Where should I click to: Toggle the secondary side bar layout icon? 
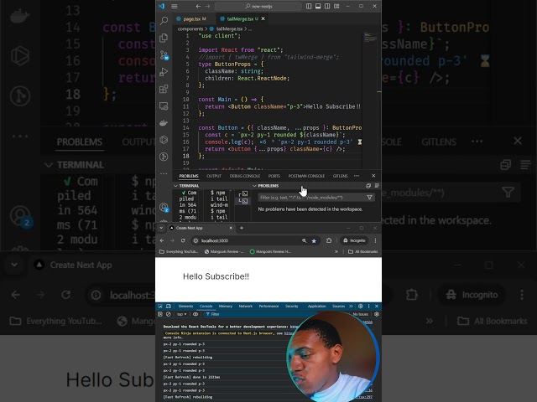(327, 6)
